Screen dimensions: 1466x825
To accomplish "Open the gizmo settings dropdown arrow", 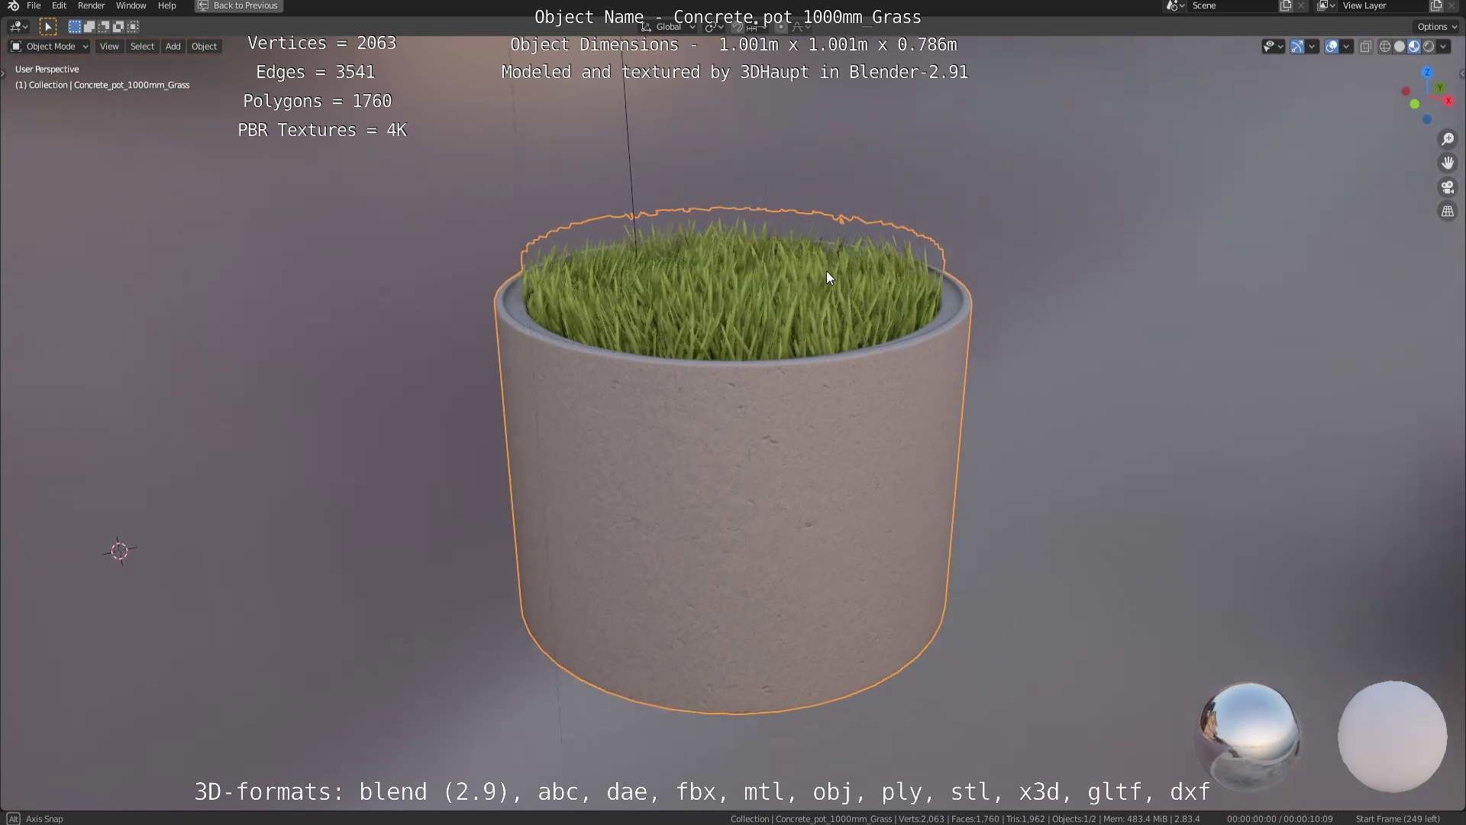I will click(x=1312, y=47).
